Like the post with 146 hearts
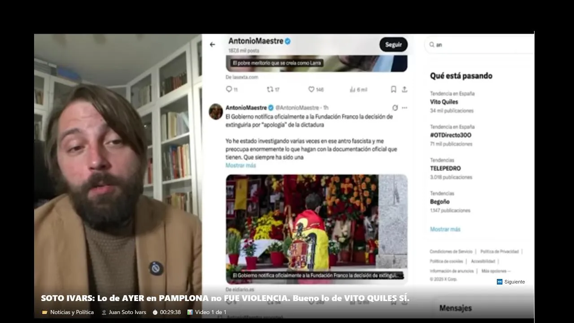Viewport: 574px width, 323px height. 311,89
